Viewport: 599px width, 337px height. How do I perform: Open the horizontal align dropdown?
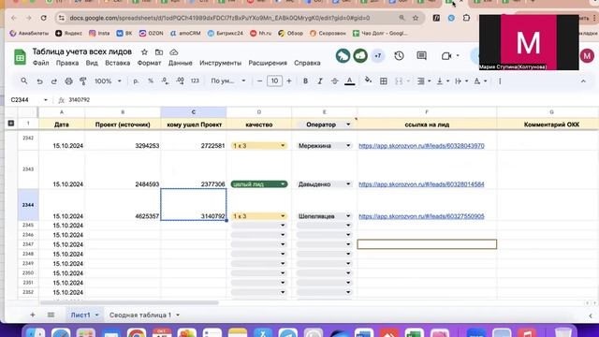424,81
